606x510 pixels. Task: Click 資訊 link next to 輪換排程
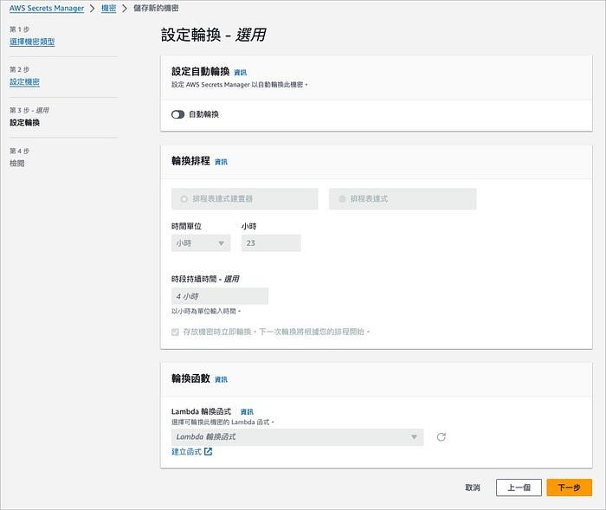click(x=221, y=162)
